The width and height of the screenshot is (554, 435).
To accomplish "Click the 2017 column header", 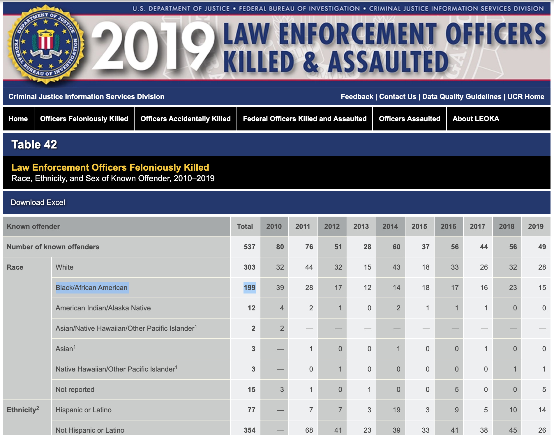I will tap(477, 227).
